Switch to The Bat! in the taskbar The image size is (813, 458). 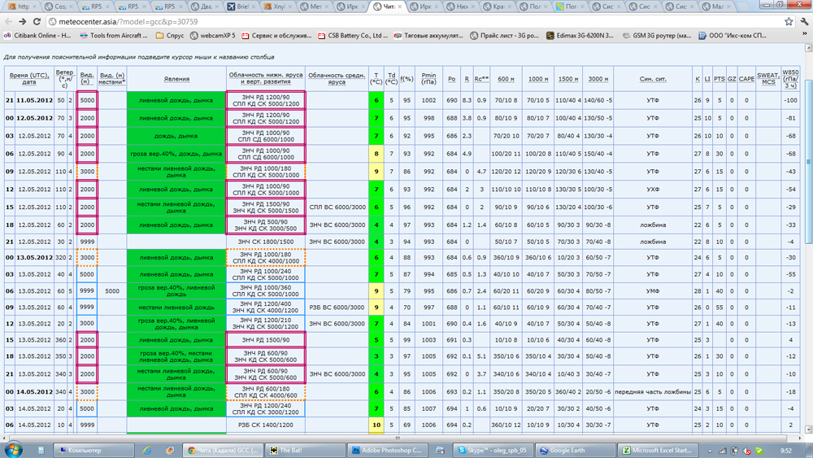pos(305,450)
